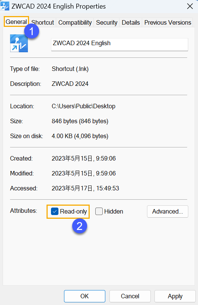The height and width of the screenshot is (305, 198).
Task: Go to the Compatibility tab
Action: click(x=75, y=22)
